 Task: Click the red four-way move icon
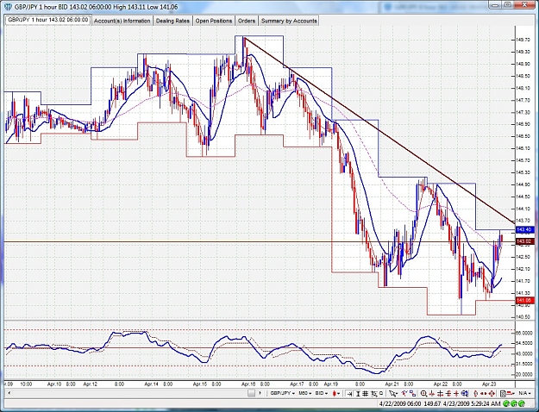(x=492, y=393)
